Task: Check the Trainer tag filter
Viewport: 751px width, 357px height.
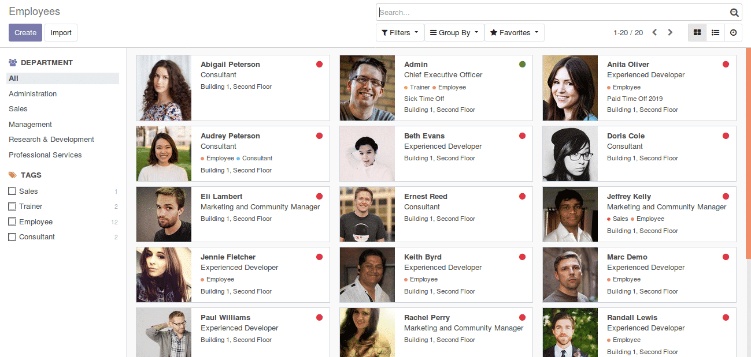Action: click(12, 206)
